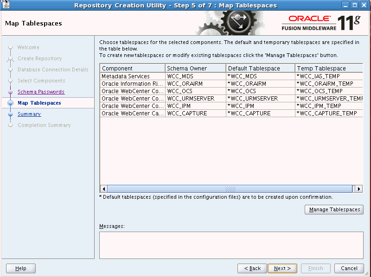The height and width of the screenshot is (277, 371).
Task: Click the right arrow of horizontal scrollbar
Action: point(359,189)
